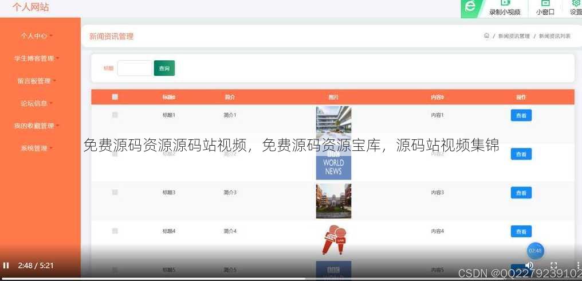582x281 pixels.
Task: Open the 新闻资讯管理 breadcrumb link
Action: (x=514, y=36)
